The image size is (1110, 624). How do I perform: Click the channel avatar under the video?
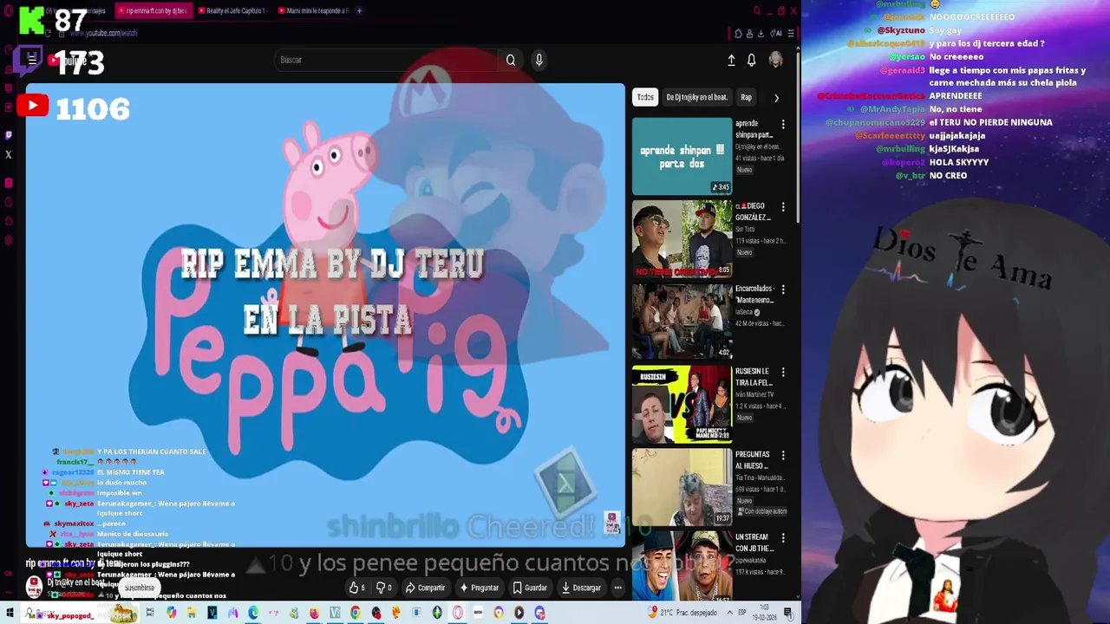[x=35, y=588]
